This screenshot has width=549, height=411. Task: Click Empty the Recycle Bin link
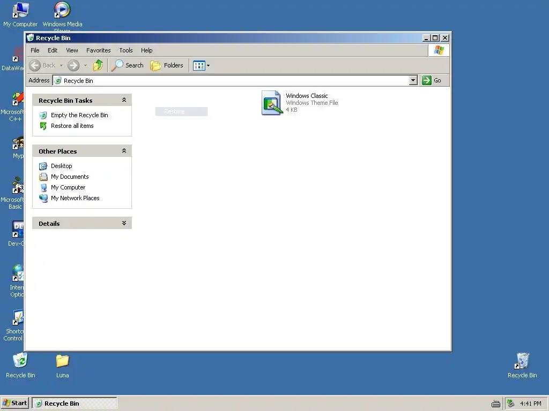[79, 115]
